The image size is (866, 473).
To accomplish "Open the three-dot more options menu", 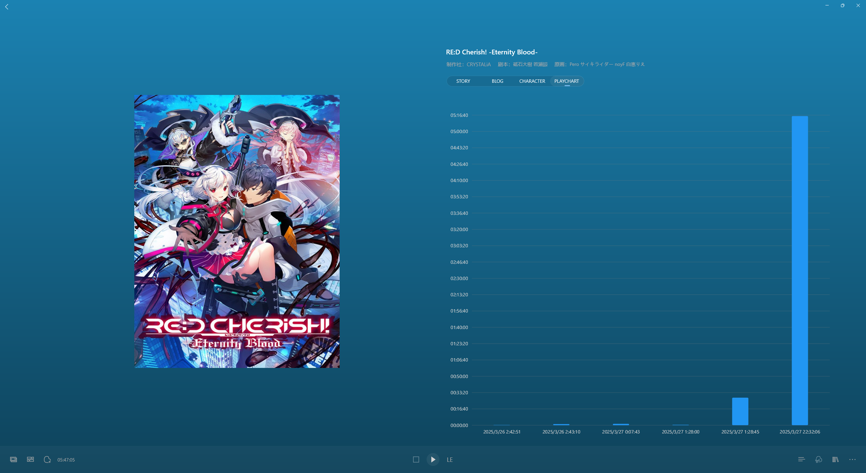I will point(852,459).
